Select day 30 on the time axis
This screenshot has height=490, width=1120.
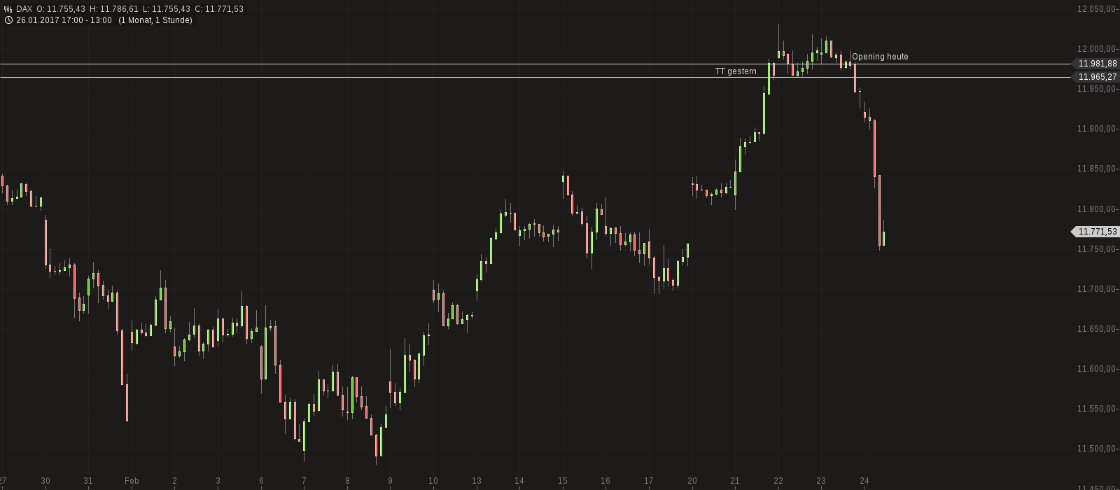tap(45, 481)
